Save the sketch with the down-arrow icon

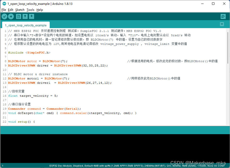point(32,16)
